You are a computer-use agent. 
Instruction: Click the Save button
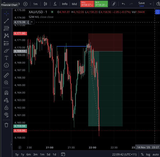click(142, 4)
